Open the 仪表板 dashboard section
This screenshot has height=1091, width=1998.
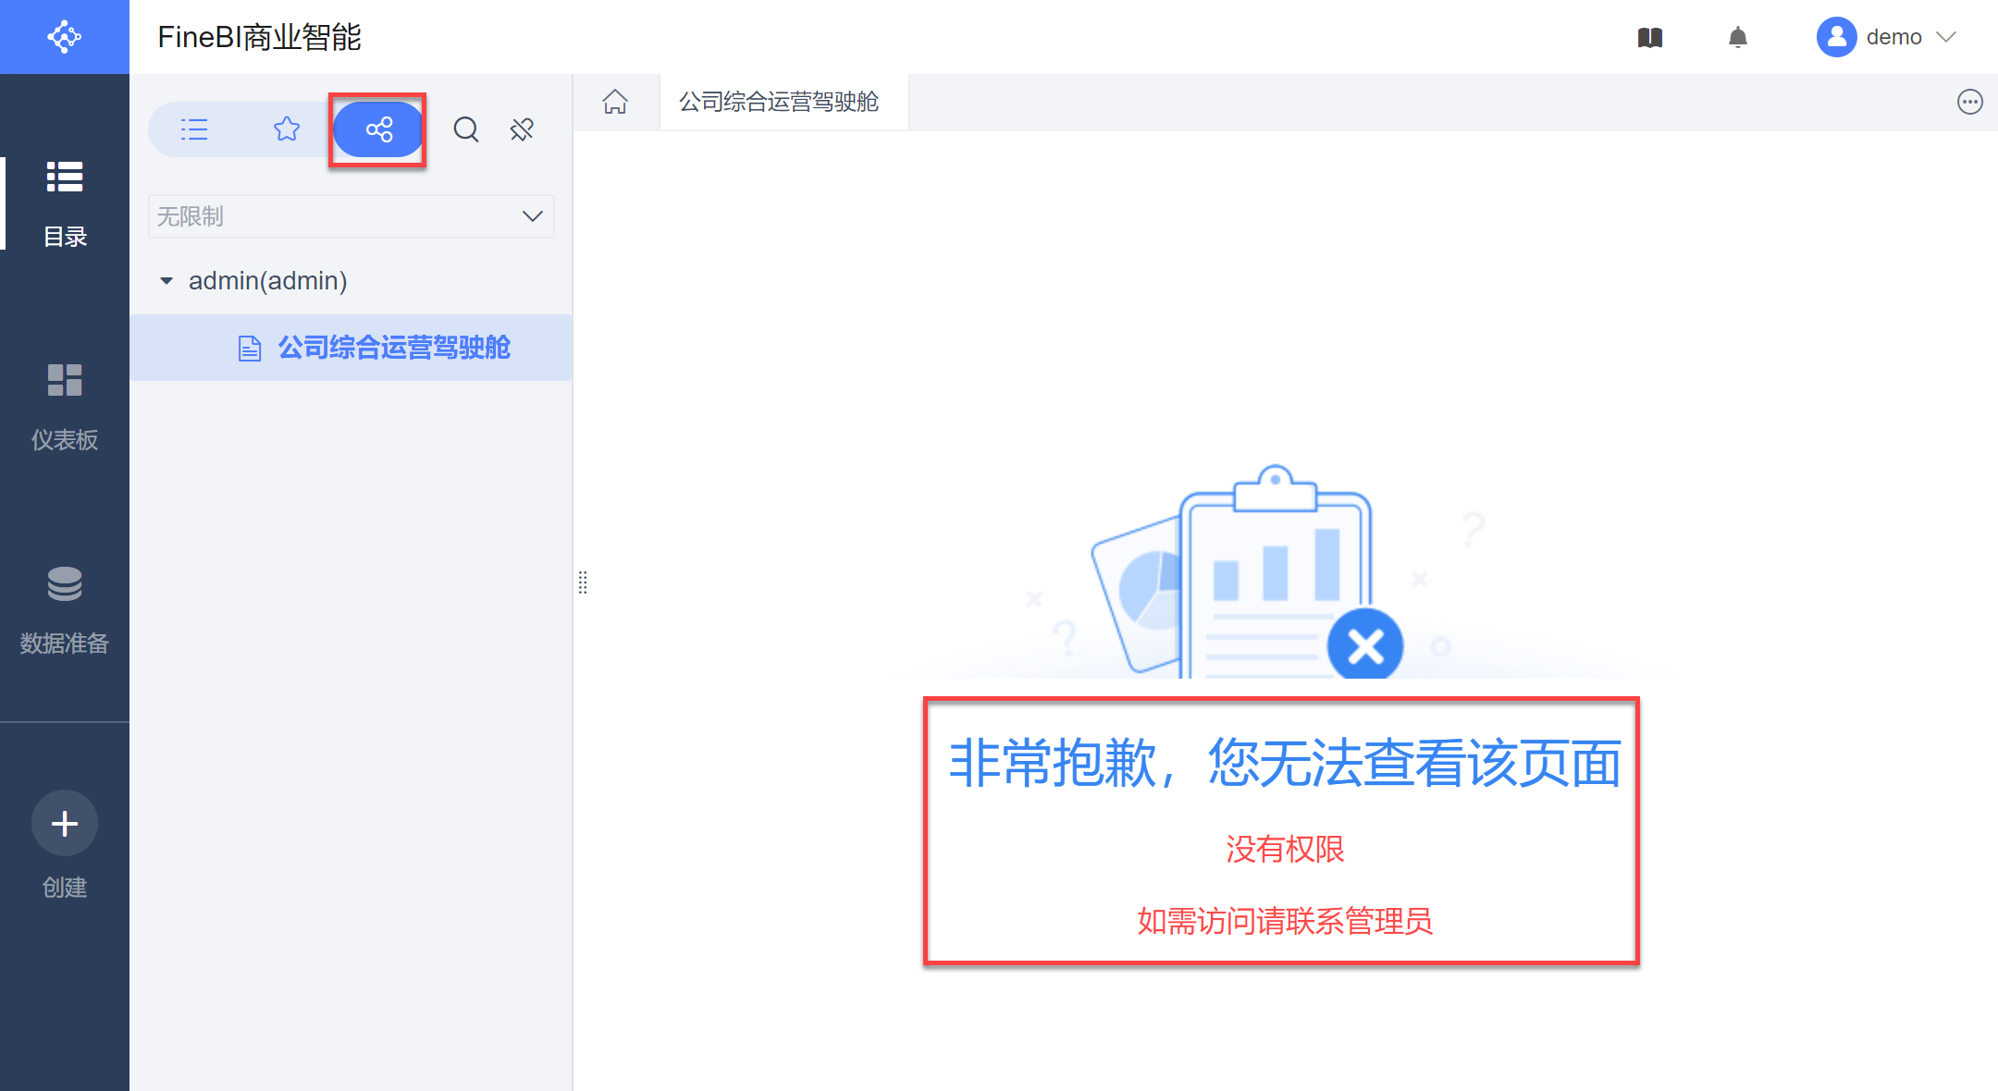[64, 405]
